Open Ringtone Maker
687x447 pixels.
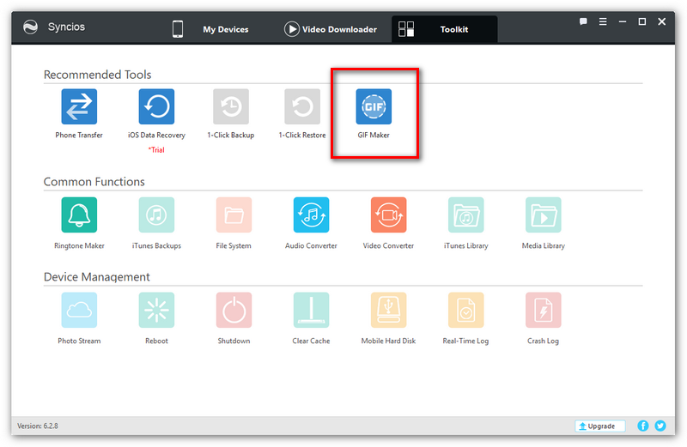79,215
